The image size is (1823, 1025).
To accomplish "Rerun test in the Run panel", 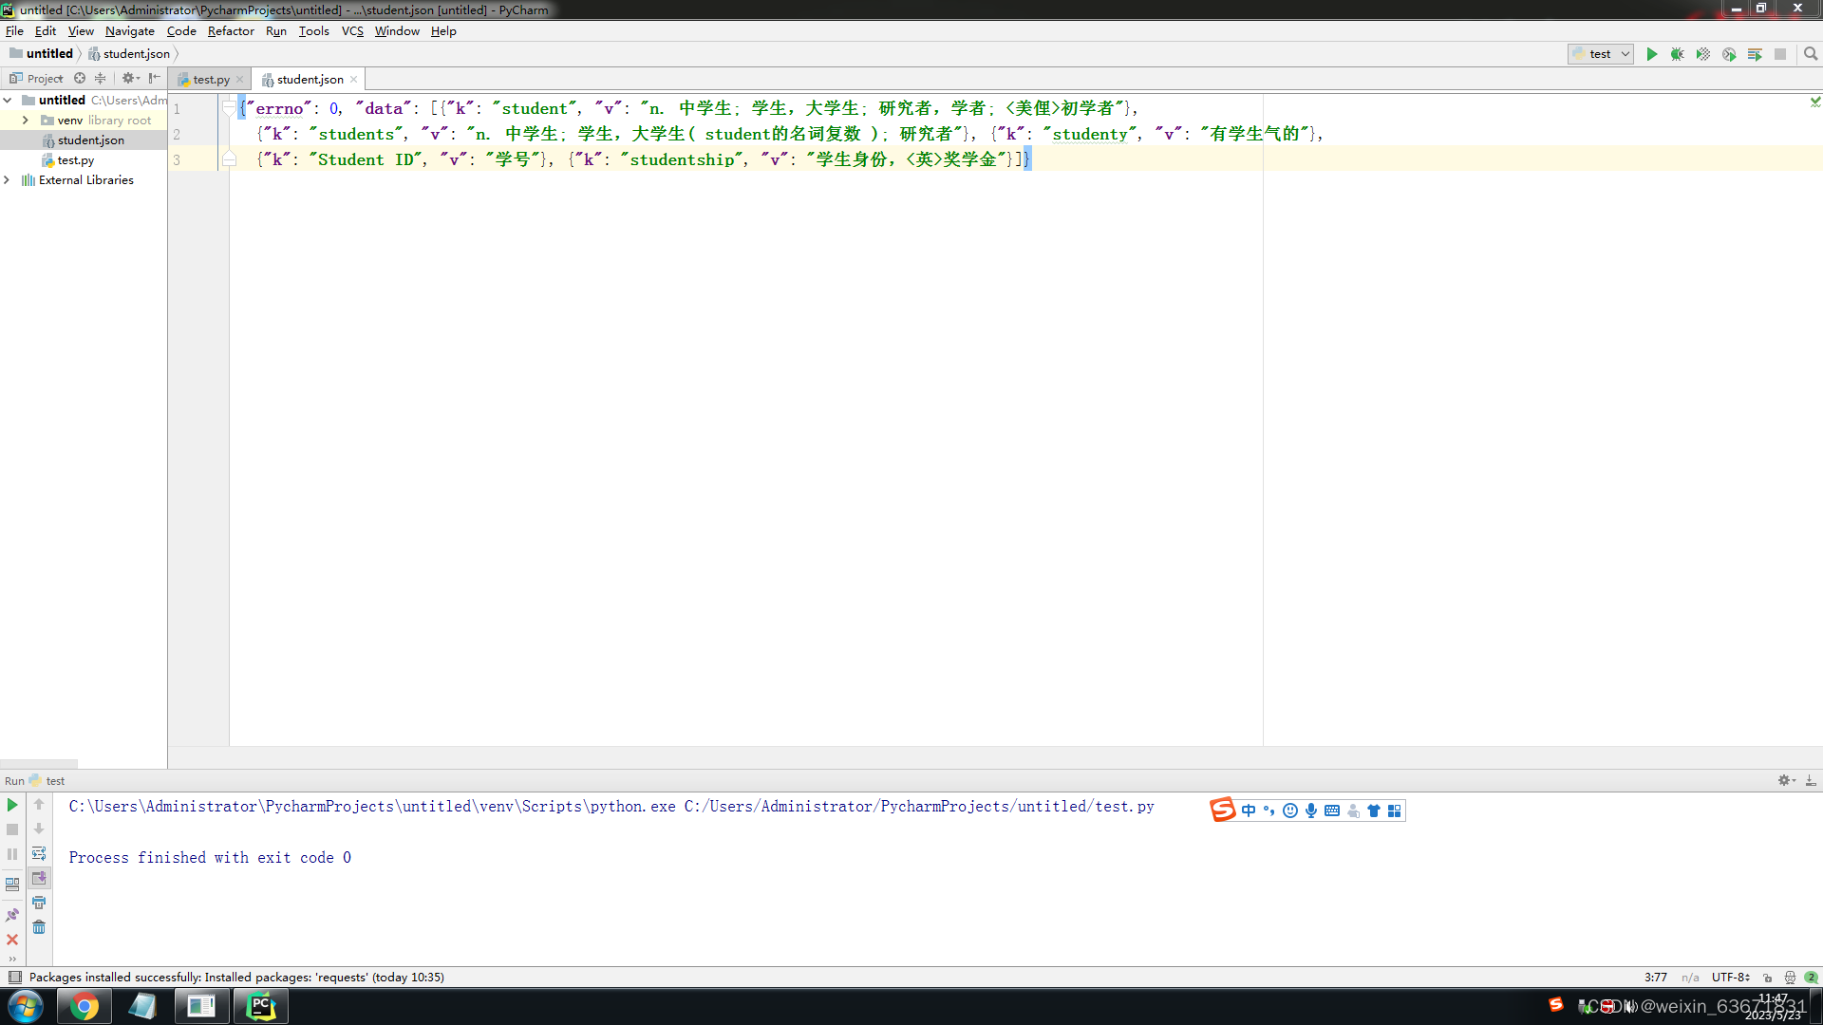I will point(12,805).
